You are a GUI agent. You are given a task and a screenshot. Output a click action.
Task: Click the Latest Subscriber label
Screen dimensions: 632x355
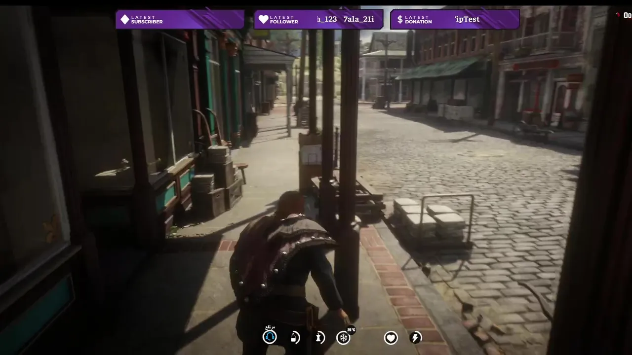click(x=147, y=20)
